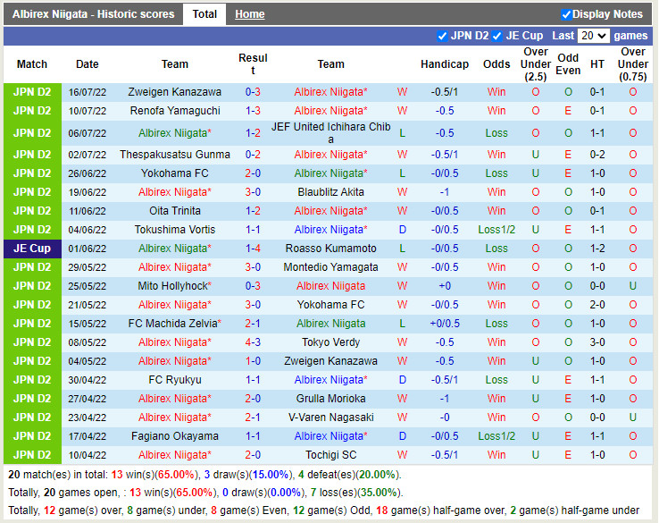The image size is (659, 523).
Task: Click V-Varen Nagasaki team name
Action: coord(330,418)
